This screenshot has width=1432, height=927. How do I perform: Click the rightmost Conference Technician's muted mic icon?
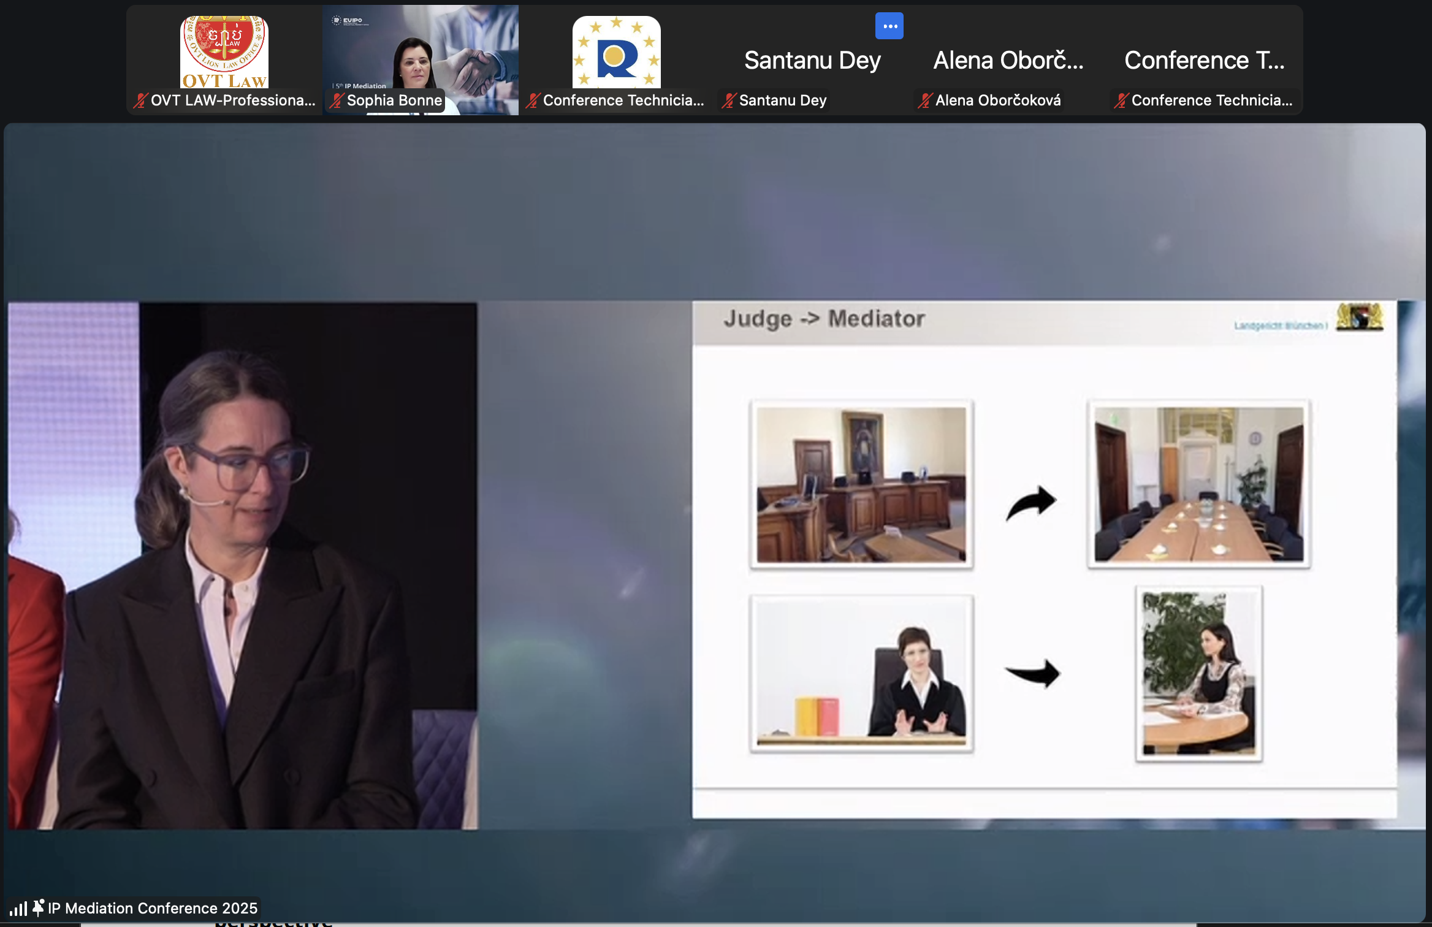coord(1121,101)
